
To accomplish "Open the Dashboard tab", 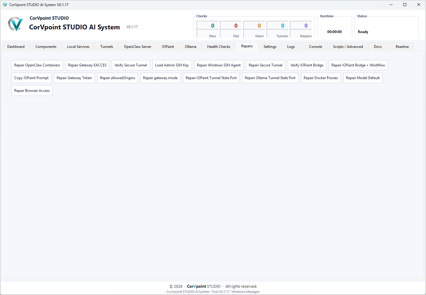I will tap(16, 47).
